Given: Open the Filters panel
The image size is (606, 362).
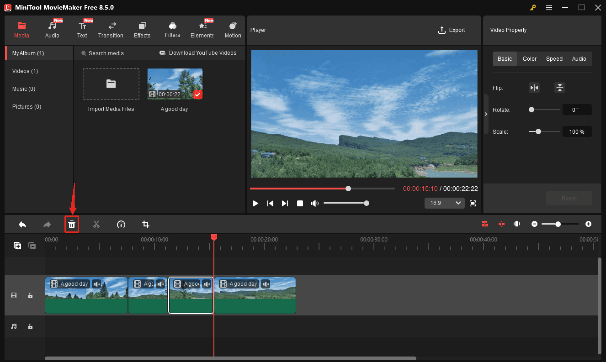Looking at the screenshot, I should pyautogui.click(x=172, y=29).
